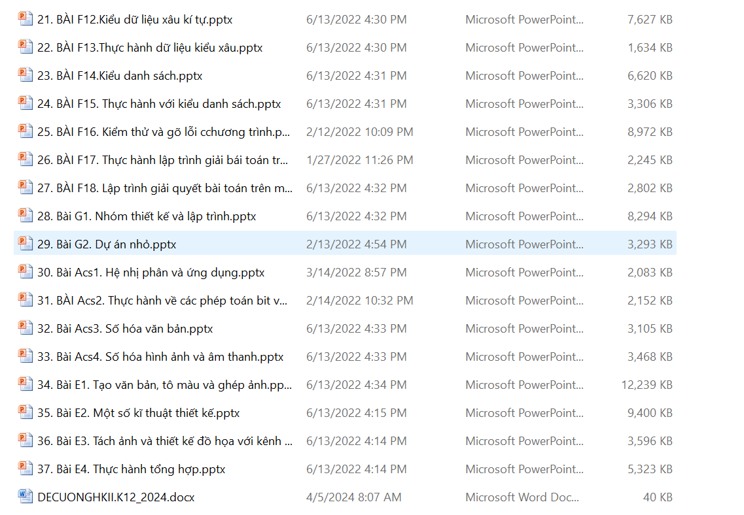Click the icon of 32. Bài Acs3 file
Viewport: 744px width, 515px height.
[x=25, y=328]
